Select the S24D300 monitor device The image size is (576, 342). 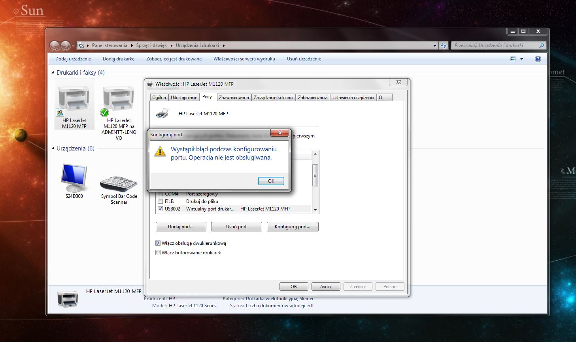point(74,182)
